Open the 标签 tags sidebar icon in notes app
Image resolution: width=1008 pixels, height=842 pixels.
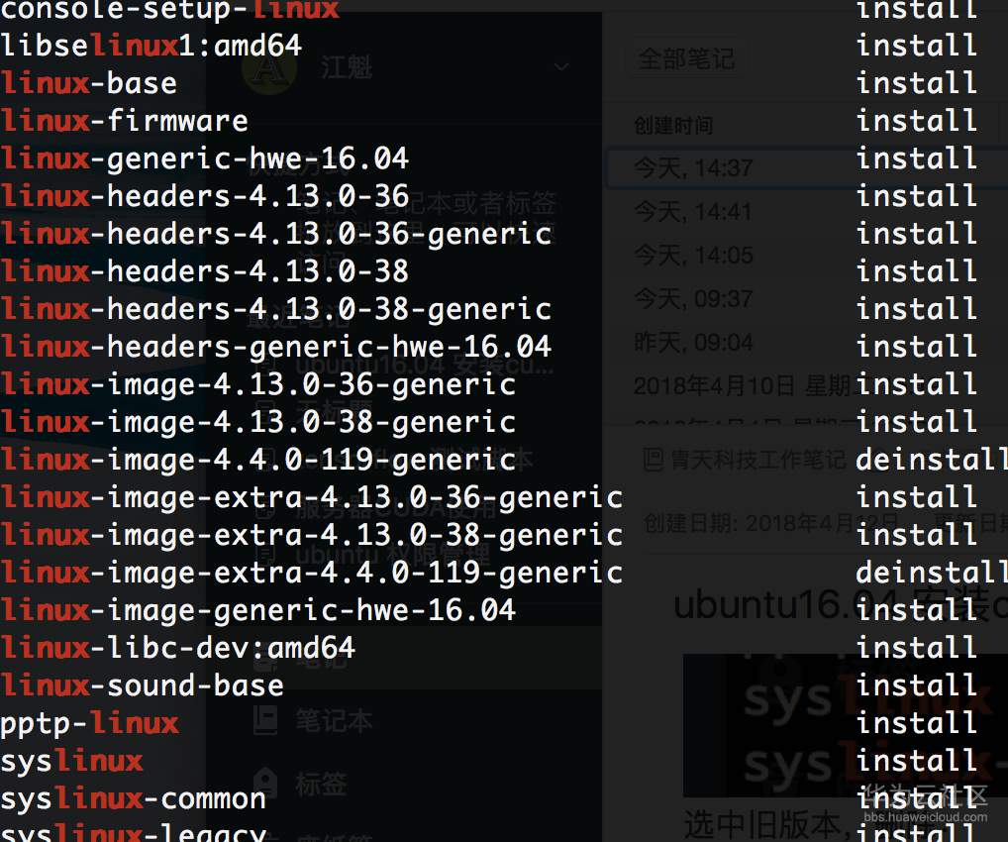tap(264, 783)
